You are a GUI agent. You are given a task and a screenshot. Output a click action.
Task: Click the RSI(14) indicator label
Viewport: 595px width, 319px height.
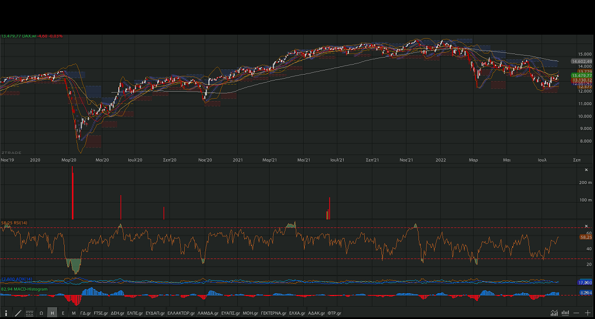coord(14,223)
